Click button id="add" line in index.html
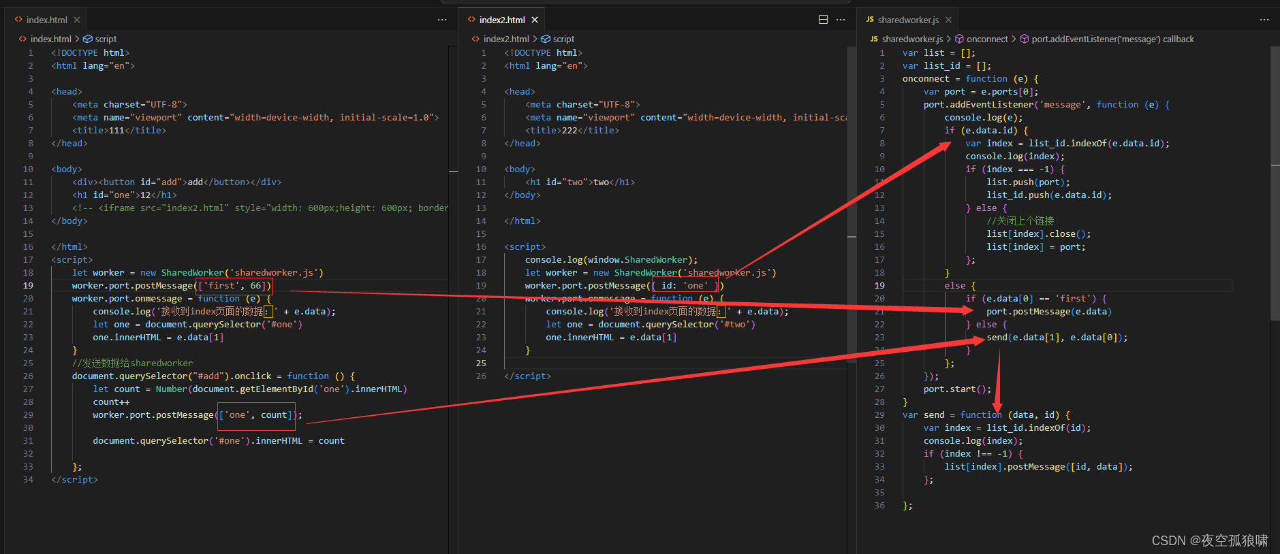This screenshot has height=554, width=1280. 177,182
